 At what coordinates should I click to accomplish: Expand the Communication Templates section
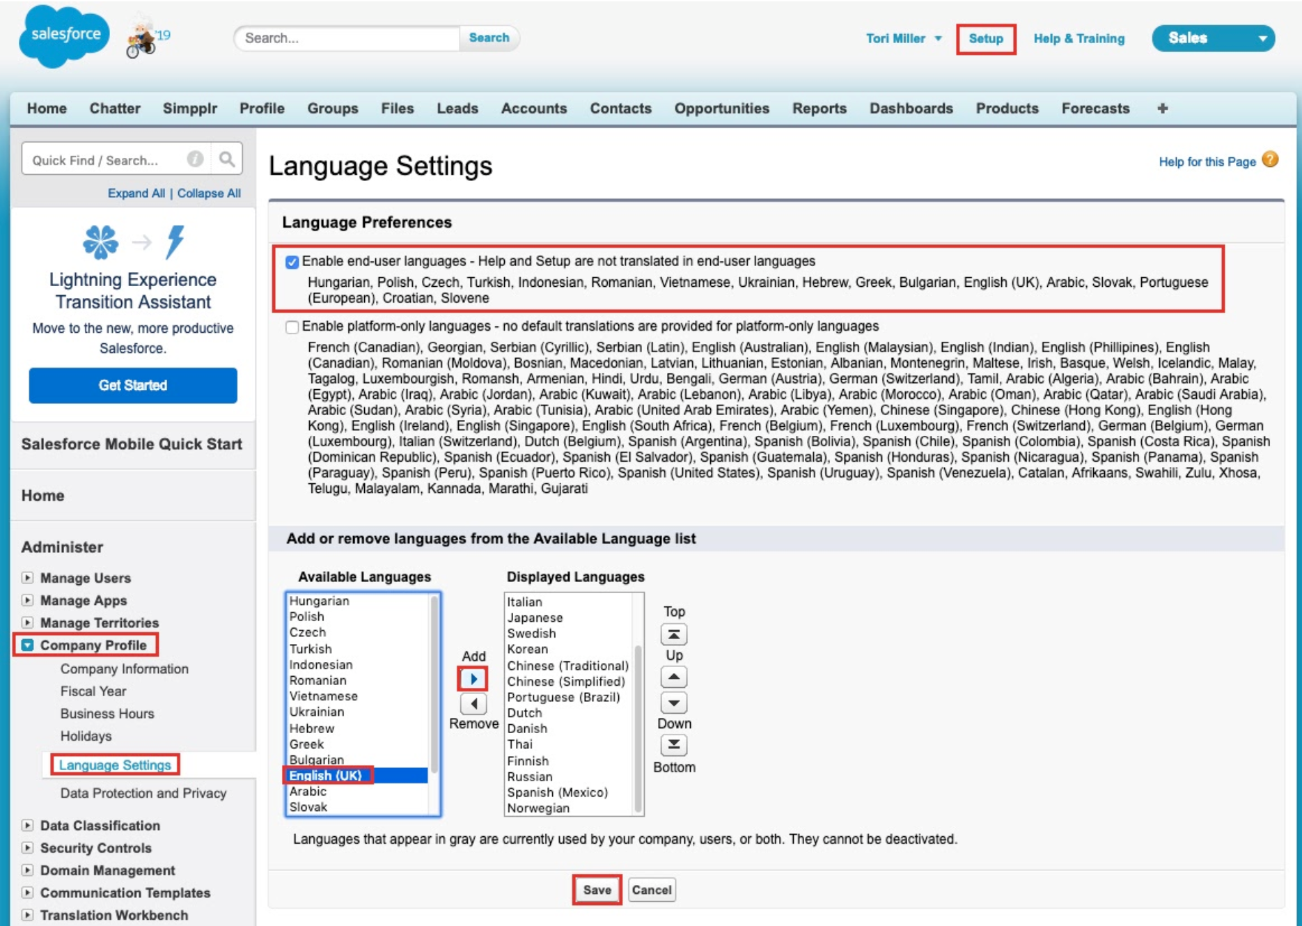(27, 893)
